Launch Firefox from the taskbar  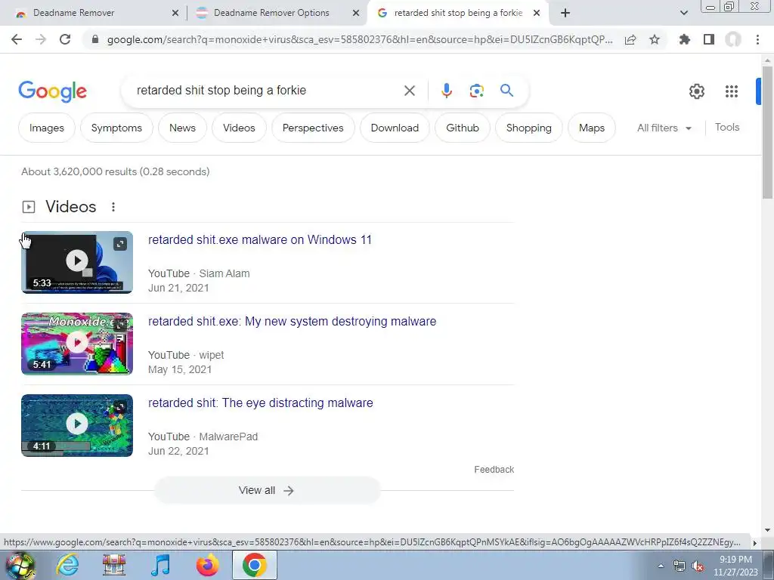point(207,565)
